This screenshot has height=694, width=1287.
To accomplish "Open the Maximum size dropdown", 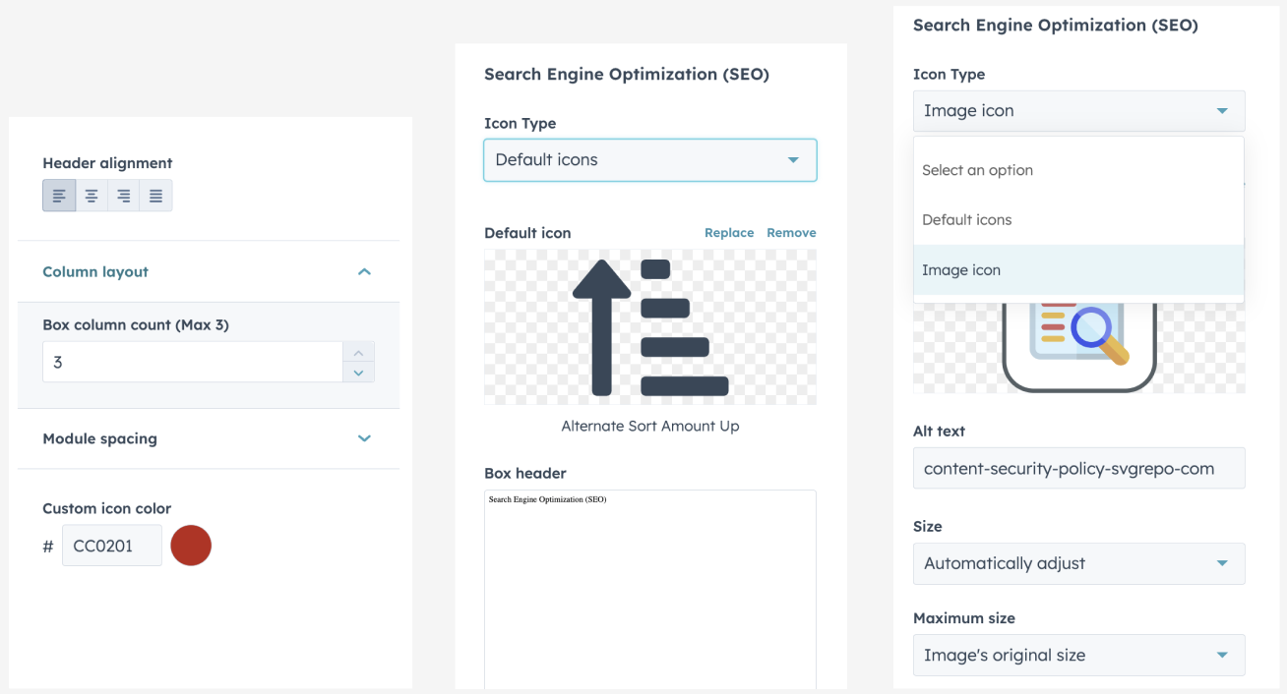I will [1078, 656].
